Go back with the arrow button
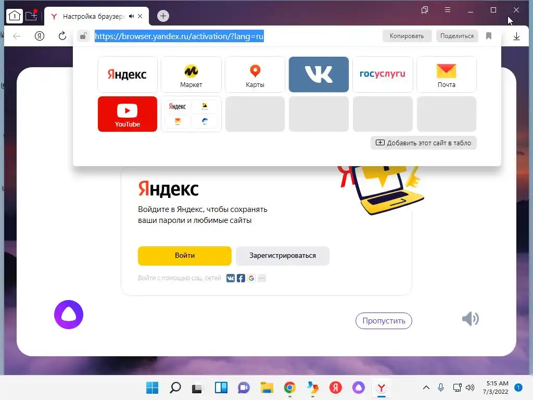This screenshot has width=533, height=400. tap(16, 36)
